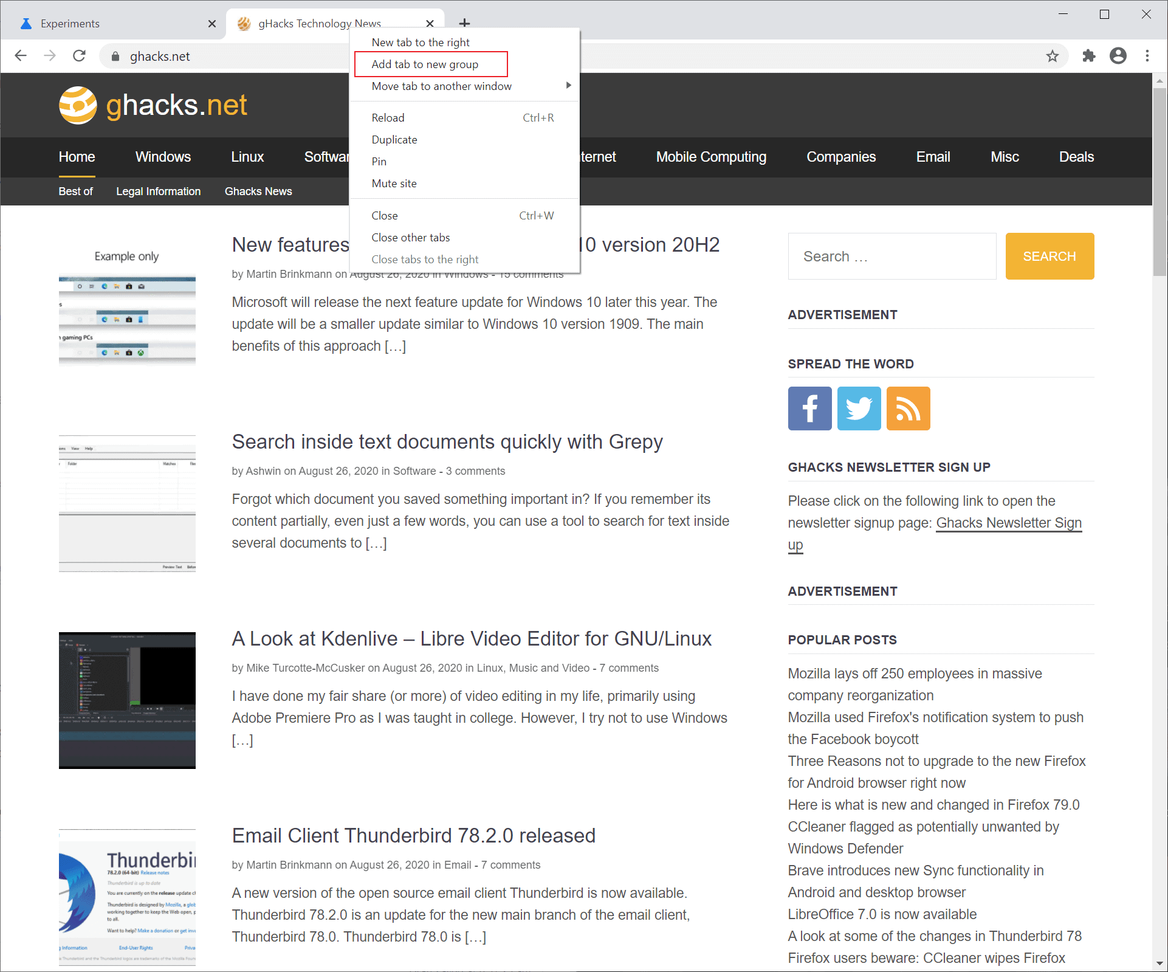1168x972 pixels.
Task: Bookmark the page using the star icon
Action: point(1053,56)
